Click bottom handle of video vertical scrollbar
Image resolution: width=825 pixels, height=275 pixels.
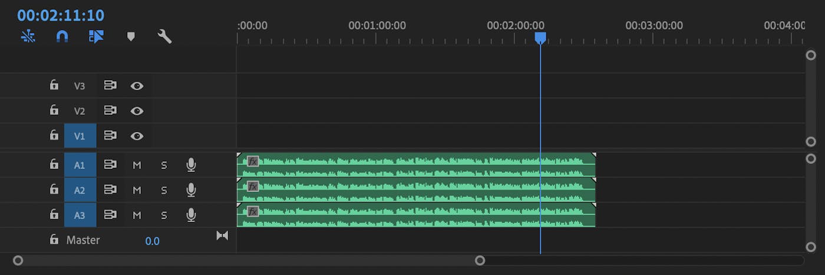tap(811, 141)
